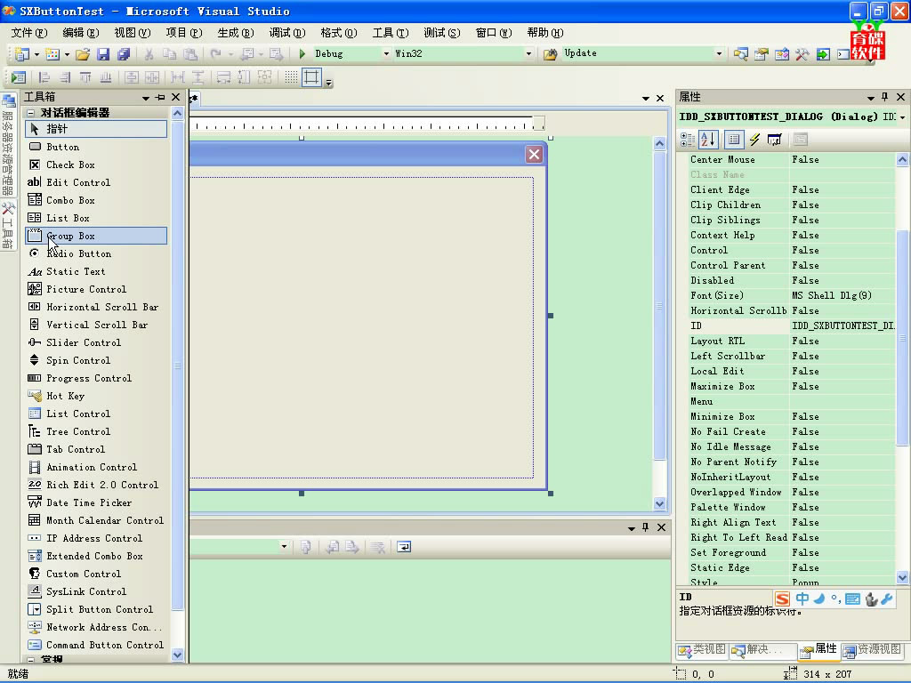The image size is (911, 683).
Task: Open the Start Page green arrow icon
Action: point(823,54)
